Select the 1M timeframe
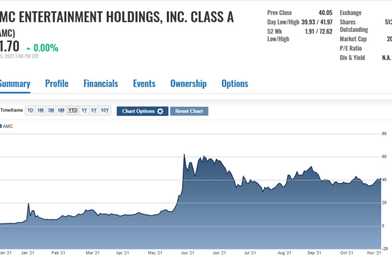 click(x=40, y=110)
